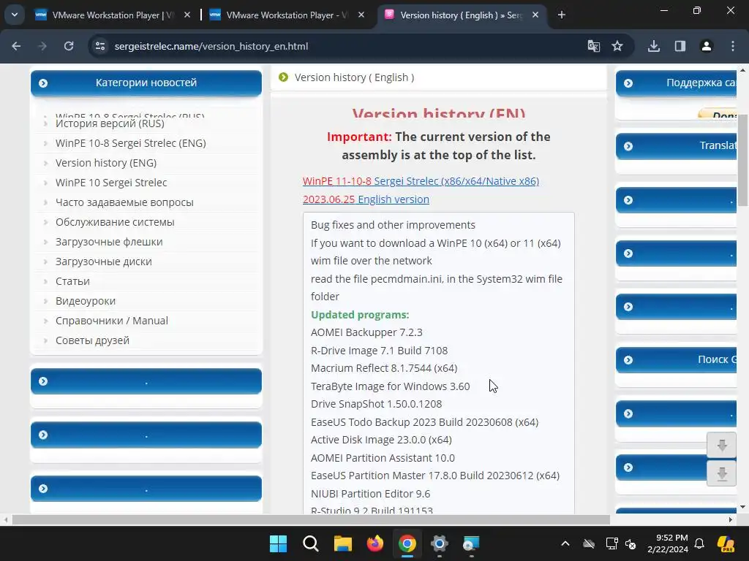Click the Поддержка сайта panel header icon
This screenshot has height=561, width=749.
tap(628, 83)
